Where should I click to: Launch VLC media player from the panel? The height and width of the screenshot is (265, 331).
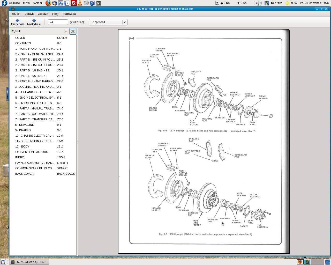(80, 3)
